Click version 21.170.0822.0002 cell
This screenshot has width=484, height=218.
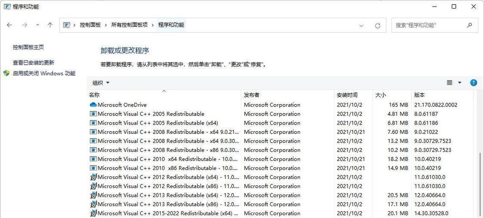point(436,105)
